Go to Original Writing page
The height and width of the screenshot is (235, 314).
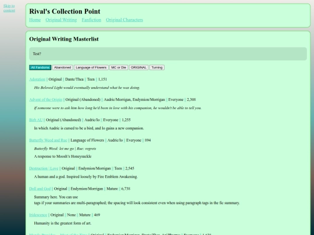(x=61, y=20)
